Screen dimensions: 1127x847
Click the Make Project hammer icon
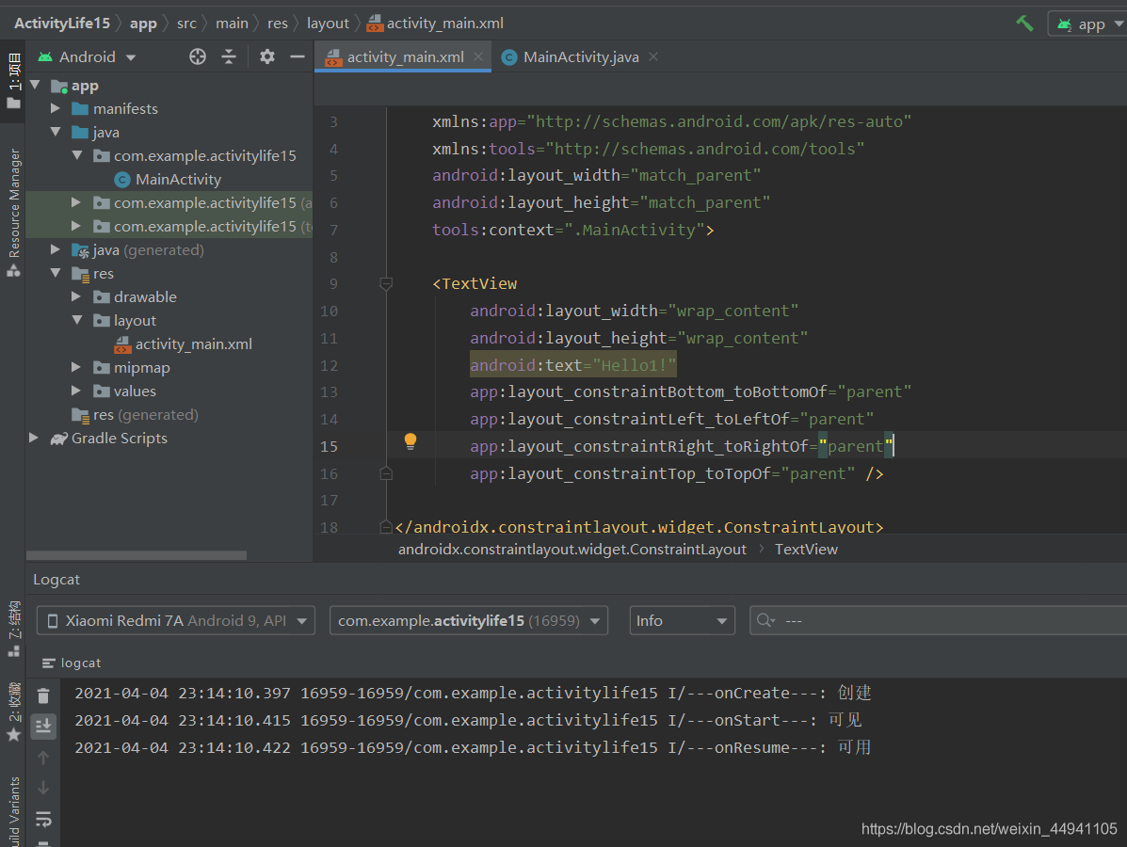[1025, 24]
